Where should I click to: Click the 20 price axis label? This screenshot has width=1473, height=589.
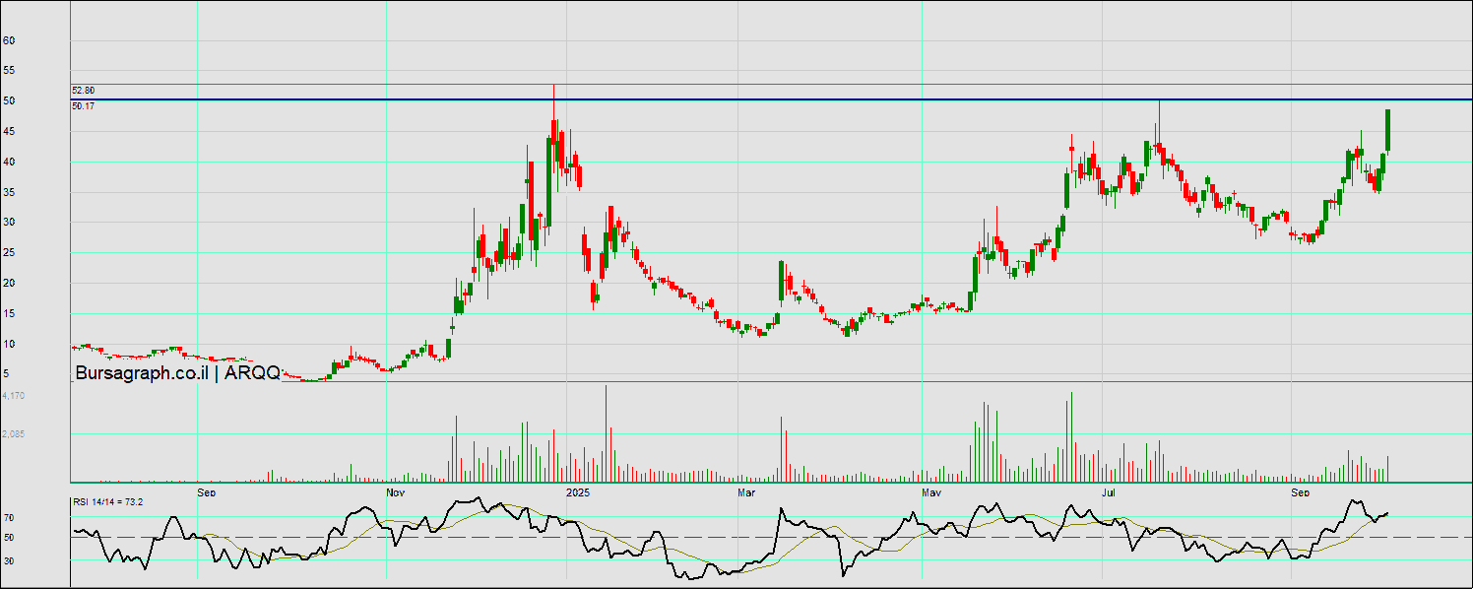[x=9, y=284]
